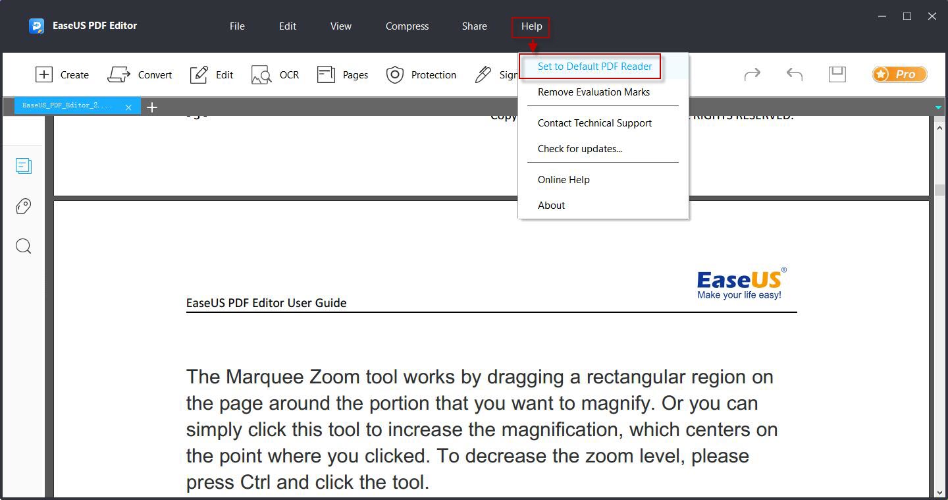Open the search sidebar panel

click(x=23, y=246)
